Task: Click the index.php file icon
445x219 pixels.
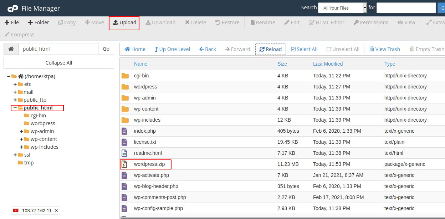Action: (124, 131)
